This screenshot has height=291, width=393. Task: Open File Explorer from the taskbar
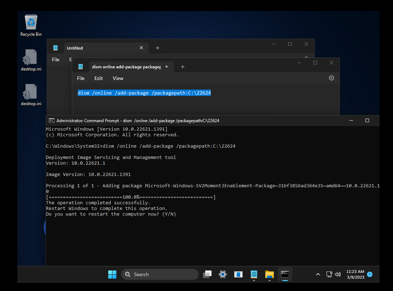(269, 274)
